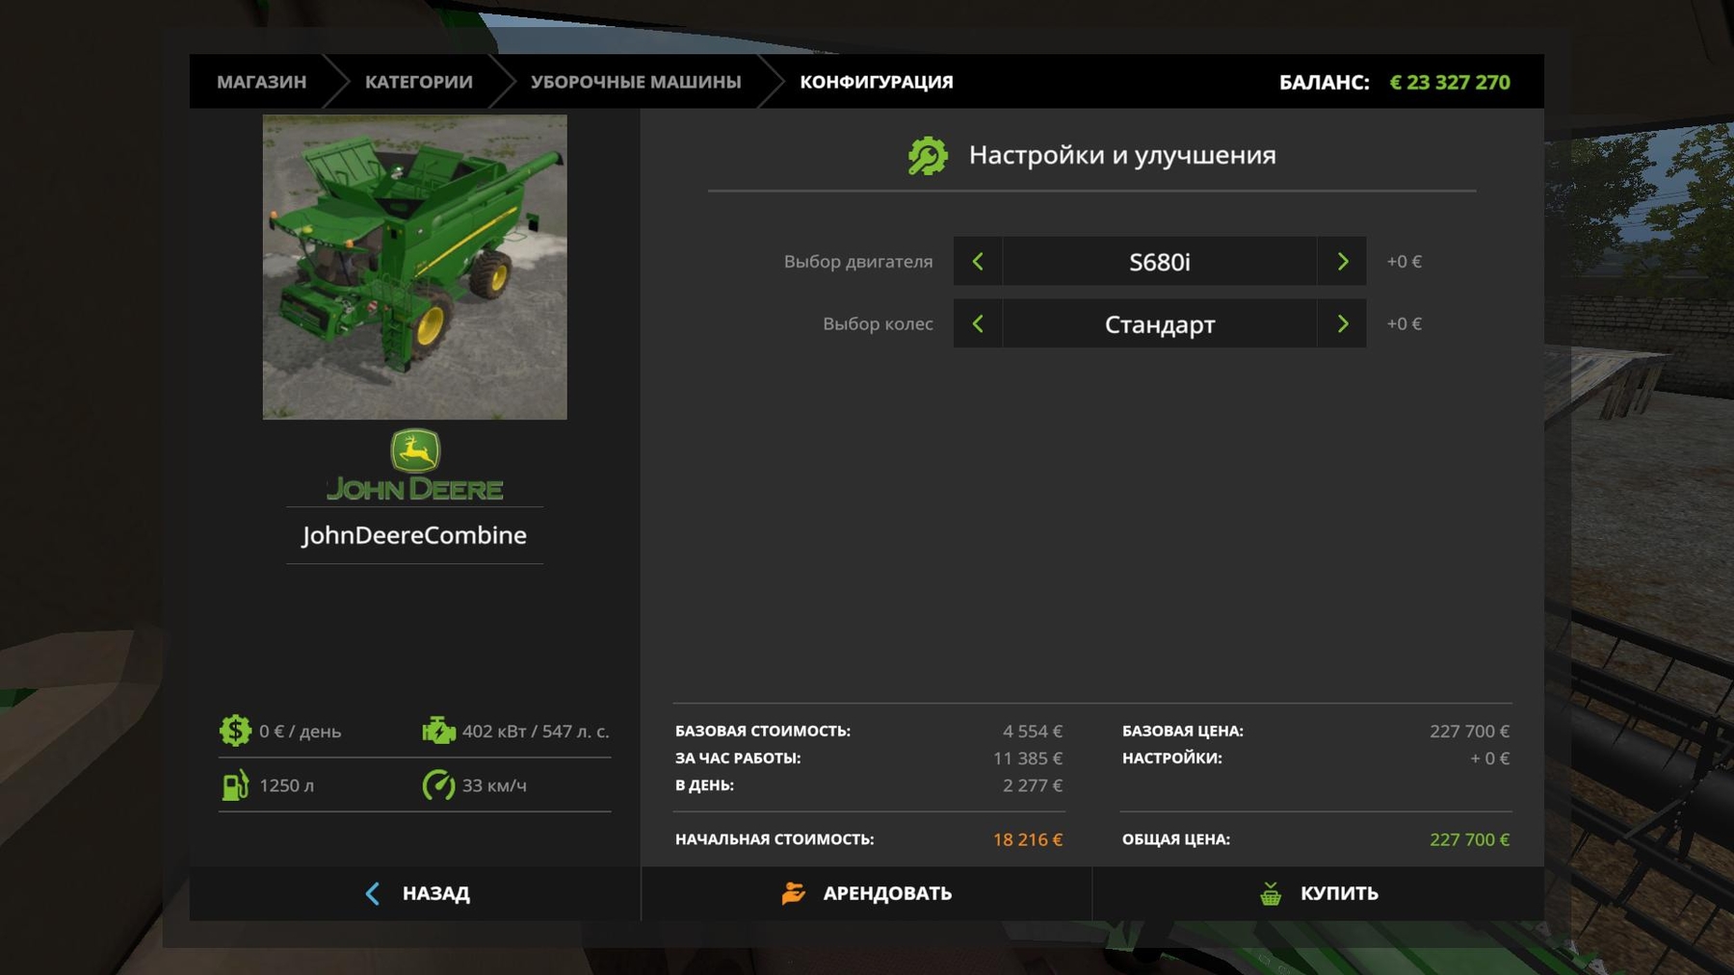
Task: Click the fuel tank capacity icon
Action: (x=235, y=785)
